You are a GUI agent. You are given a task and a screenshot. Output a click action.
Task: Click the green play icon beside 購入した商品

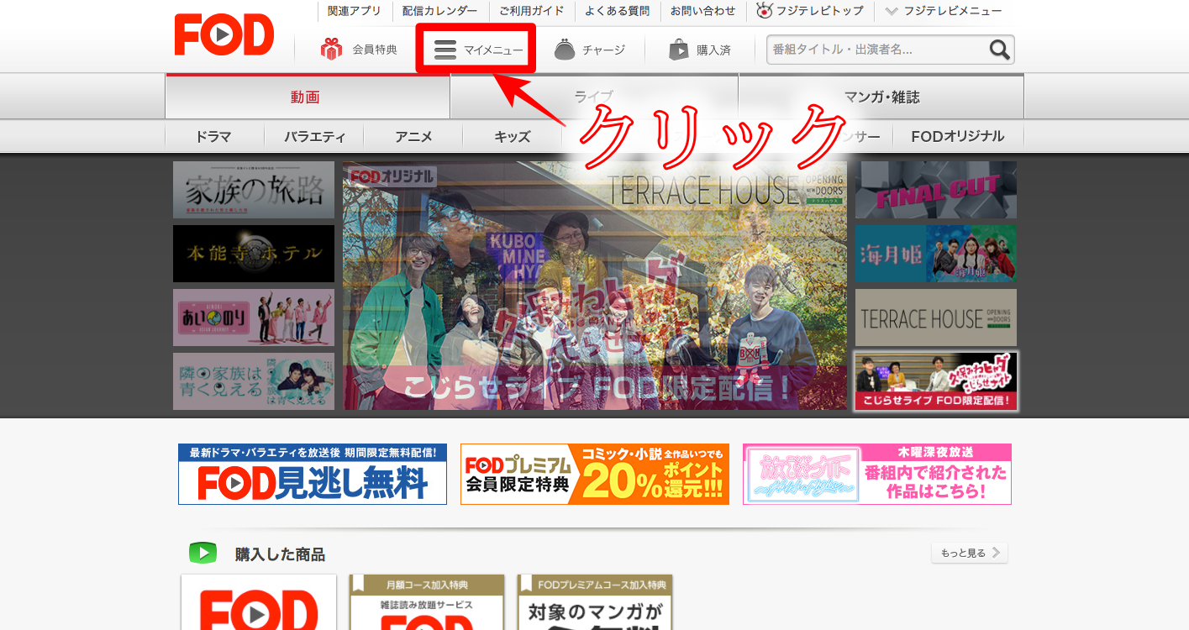click(203, 553)
